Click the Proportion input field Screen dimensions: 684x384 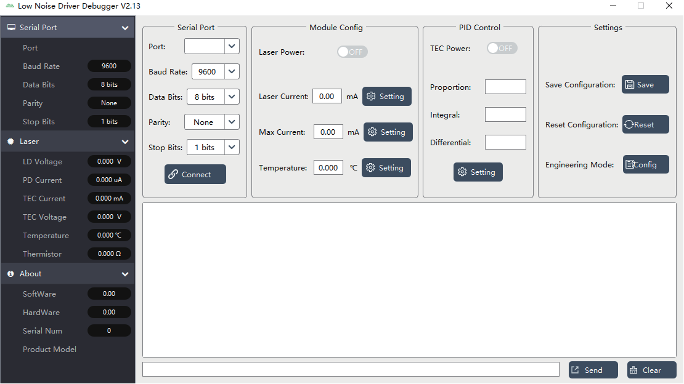(505, 87)
